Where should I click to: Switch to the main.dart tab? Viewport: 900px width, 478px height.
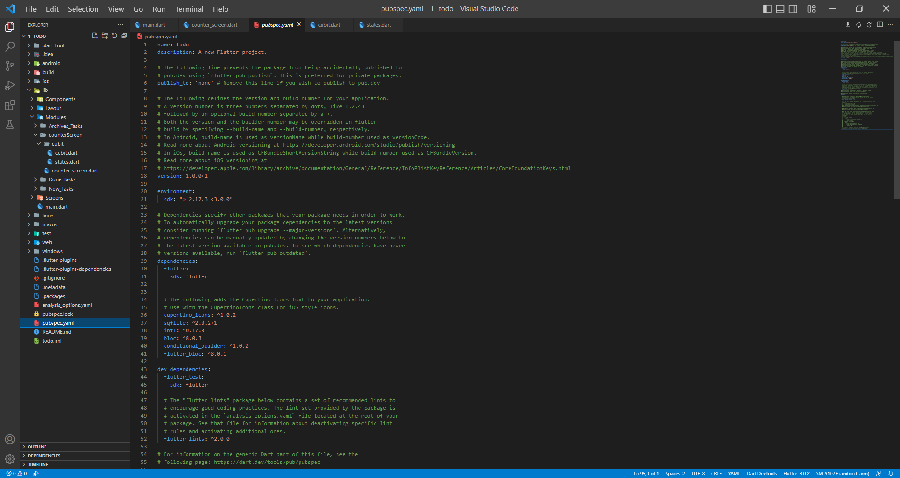coord(154,25)
